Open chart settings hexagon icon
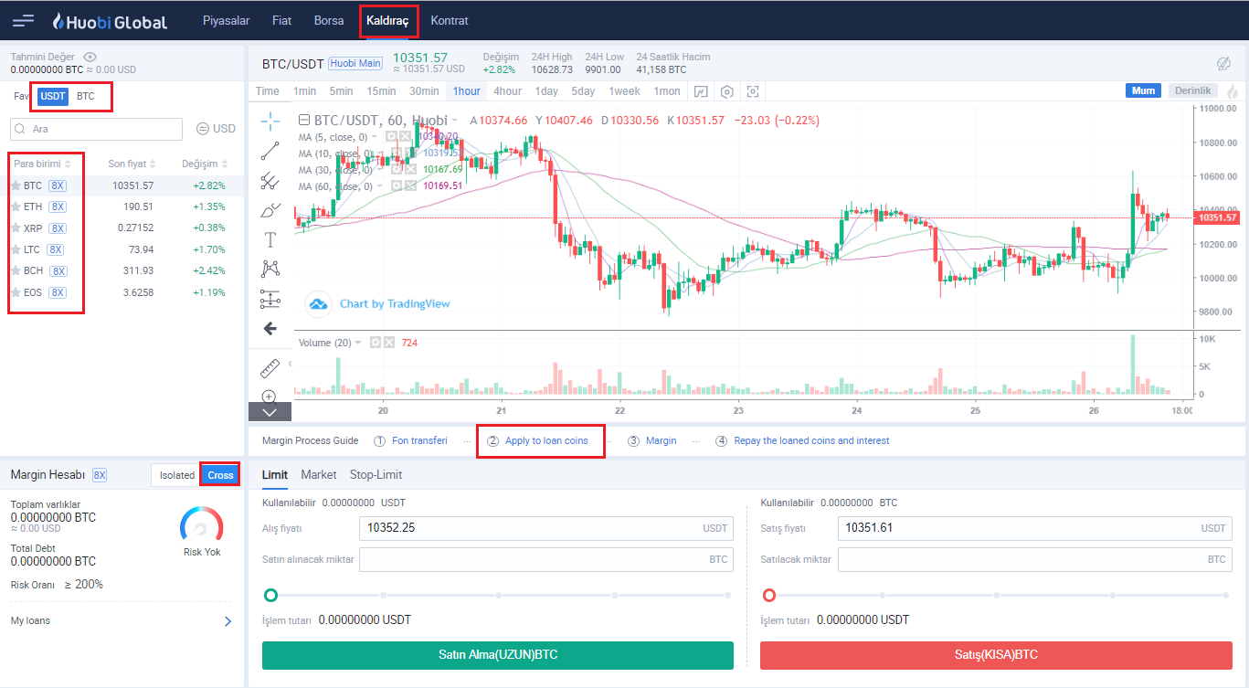The height and width of the screenshot is (688, 1249). pos(727,91)
